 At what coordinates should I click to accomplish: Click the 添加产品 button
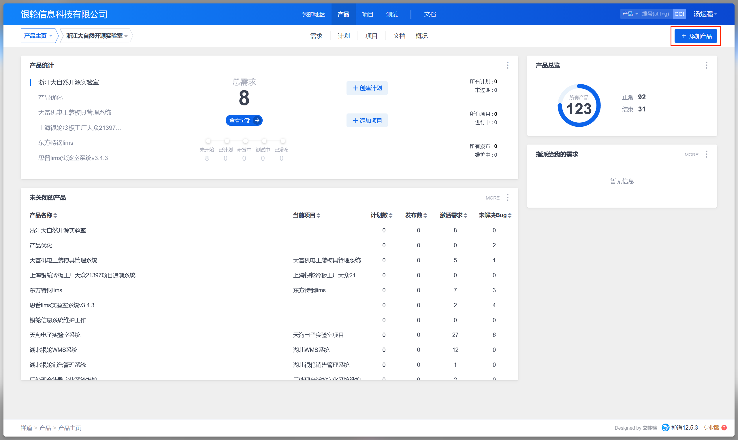coord(696,36)
